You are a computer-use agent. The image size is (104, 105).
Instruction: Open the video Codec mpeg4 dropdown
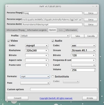coord(37,46)
